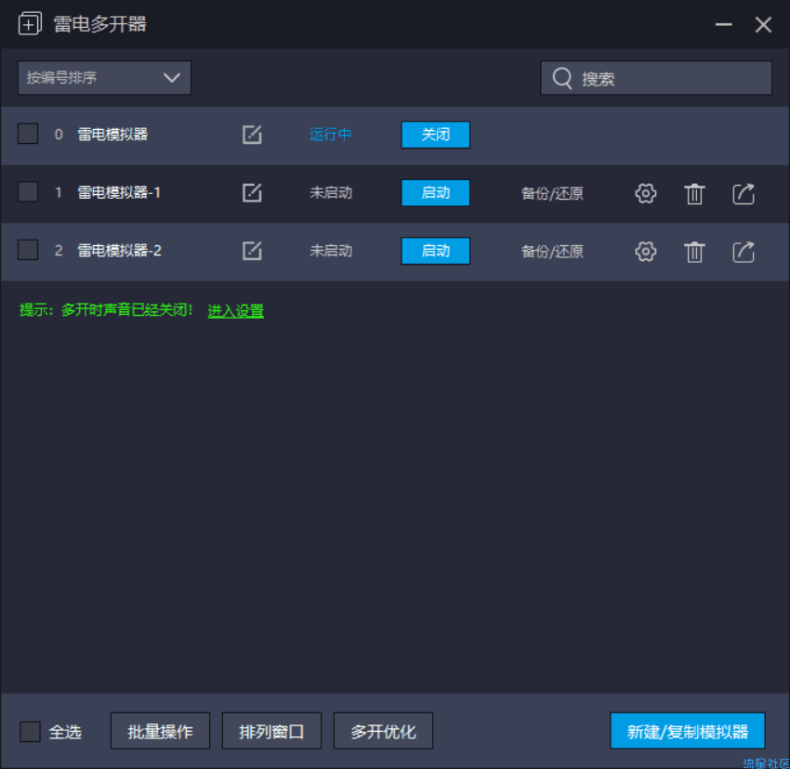
Task: Check the box for 雷电模拟器-1
Action: [28, 192]
